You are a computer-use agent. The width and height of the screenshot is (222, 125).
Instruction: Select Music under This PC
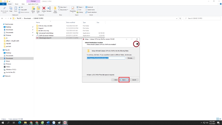pos(8,61)
